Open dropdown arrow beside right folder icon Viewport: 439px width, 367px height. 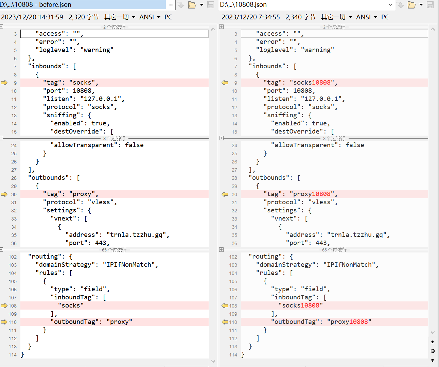point(421,5)
